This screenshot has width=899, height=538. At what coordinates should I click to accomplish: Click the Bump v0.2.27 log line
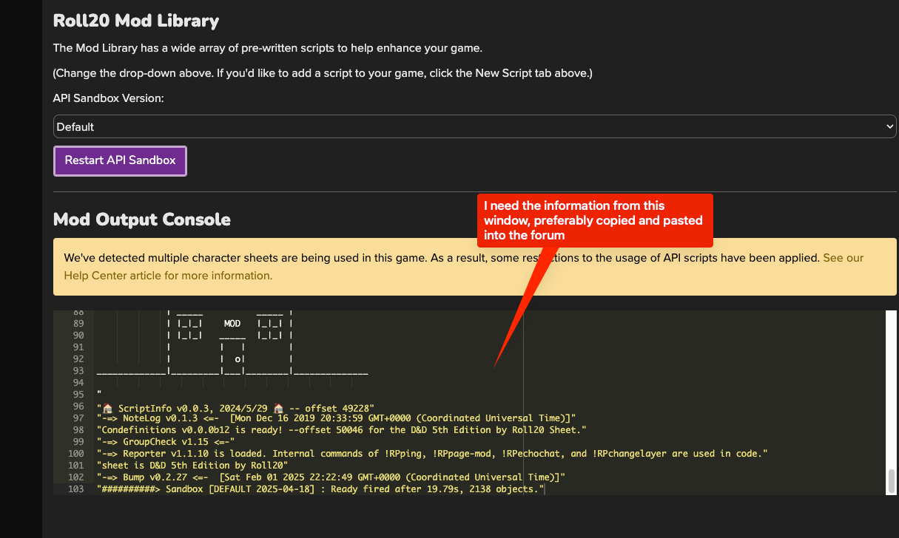(x=331, y=477)
